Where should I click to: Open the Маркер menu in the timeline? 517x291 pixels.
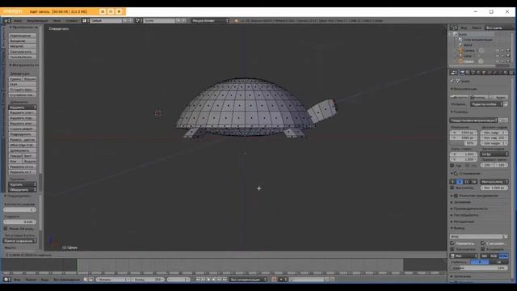31,280
